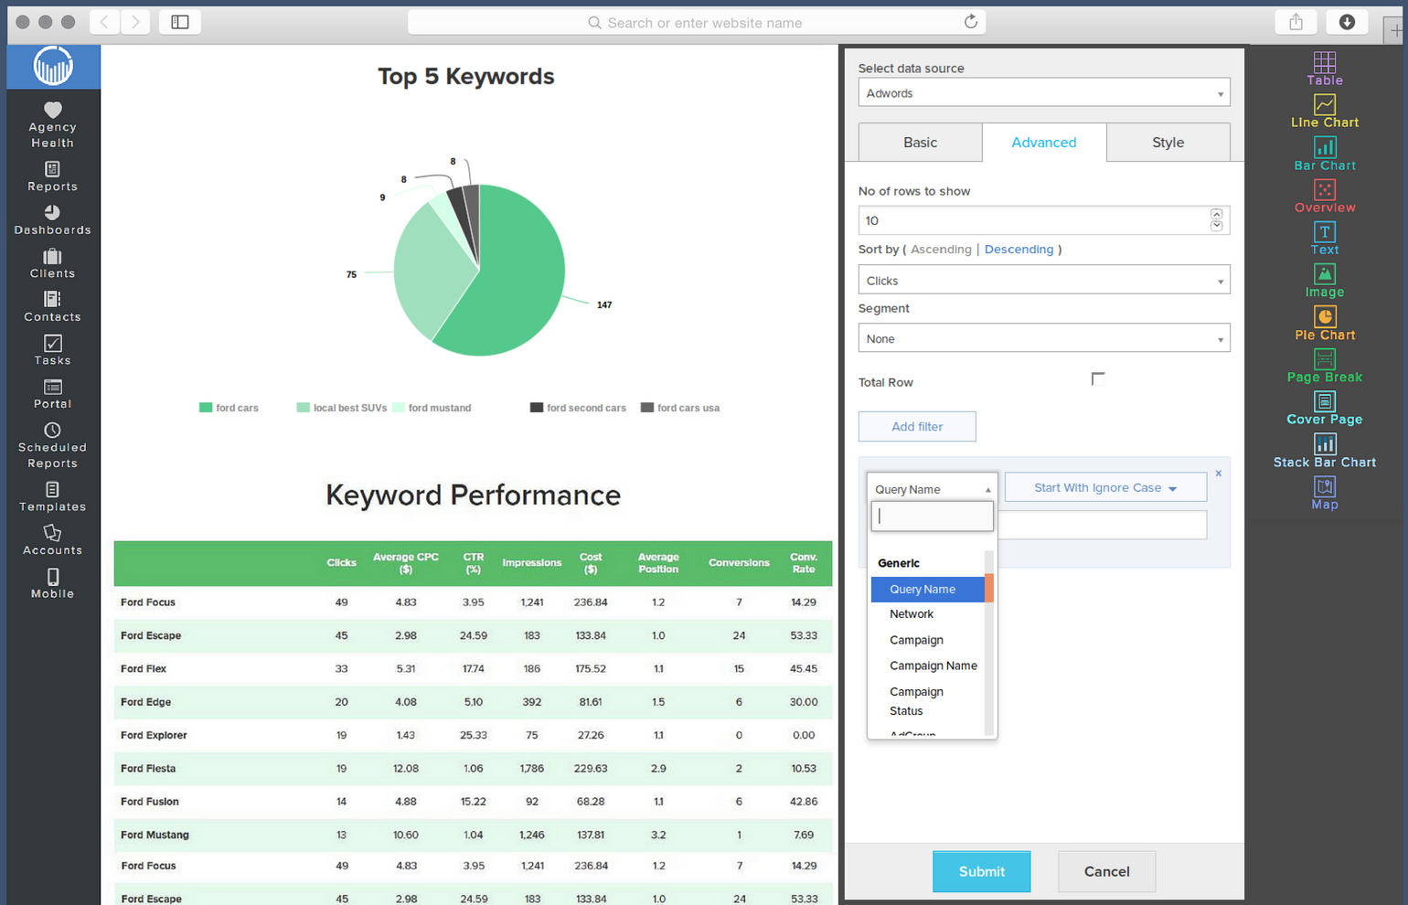
Task: Click Add filter
Action: click(917, 426)
